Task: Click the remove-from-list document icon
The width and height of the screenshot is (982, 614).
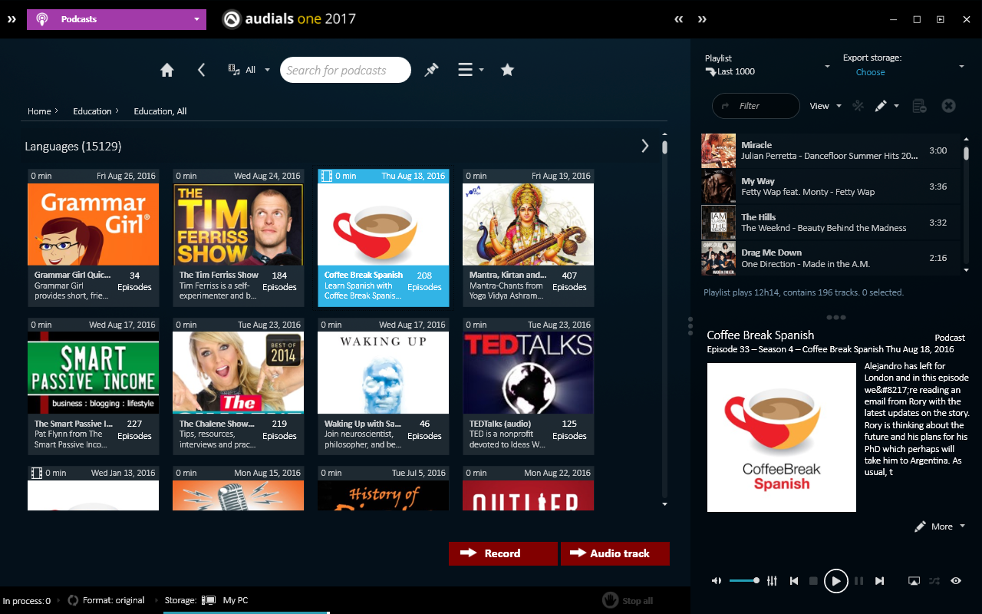Action: [x=919, y=106]
